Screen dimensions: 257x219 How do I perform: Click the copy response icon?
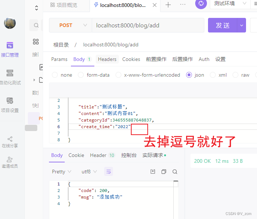point(164,172)
